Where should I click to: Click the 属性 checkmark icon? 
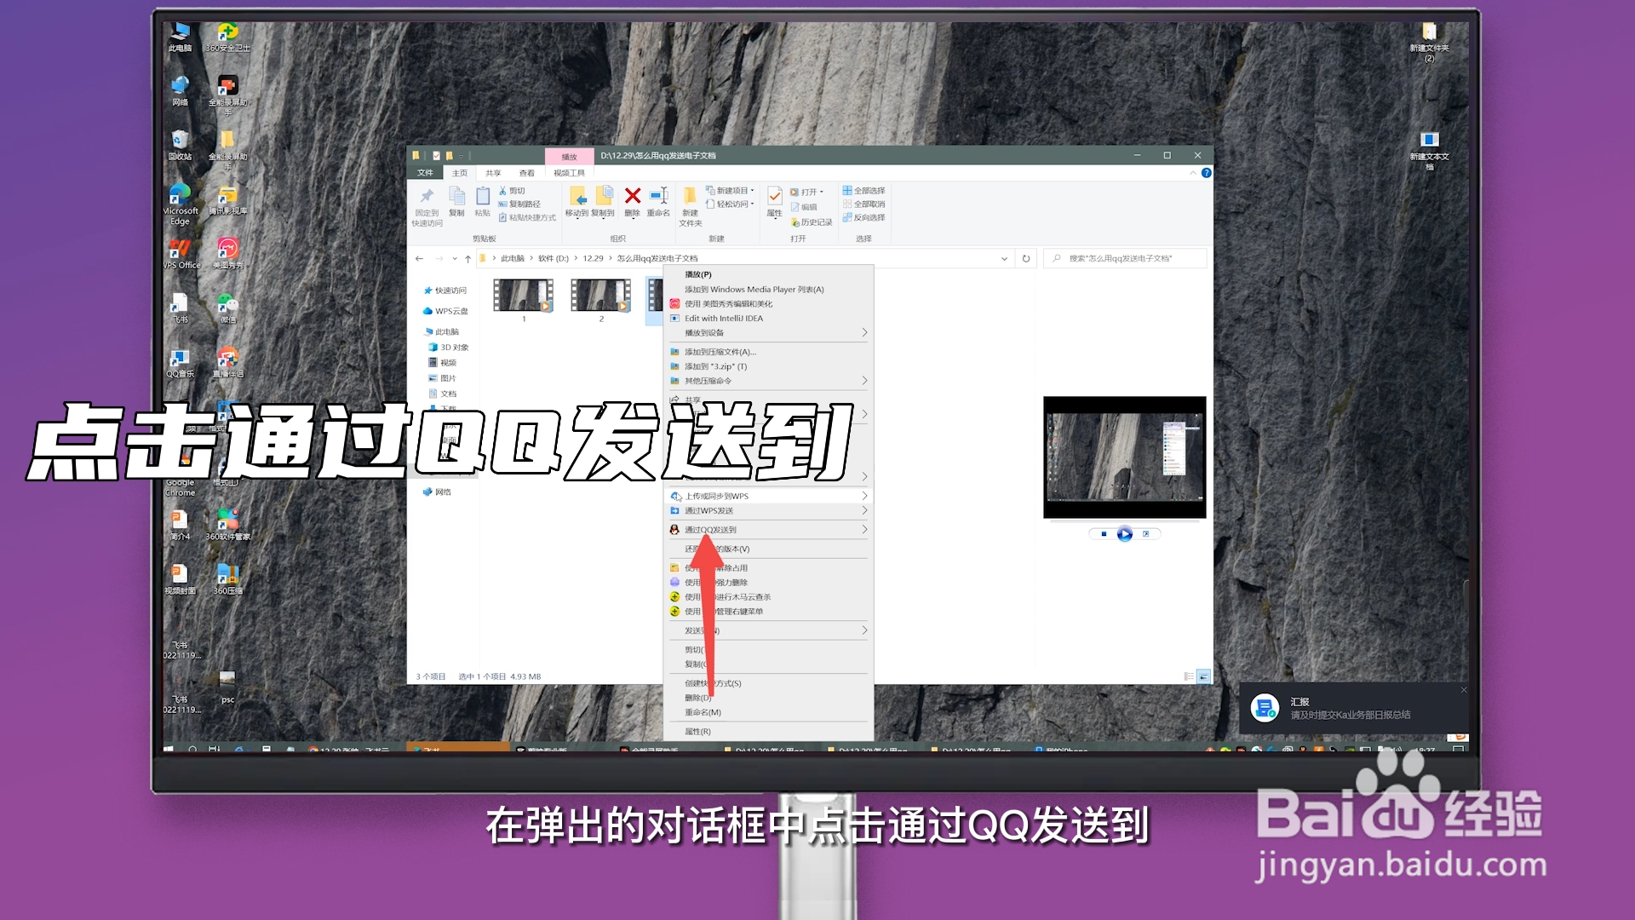click(x=775, y=197)
